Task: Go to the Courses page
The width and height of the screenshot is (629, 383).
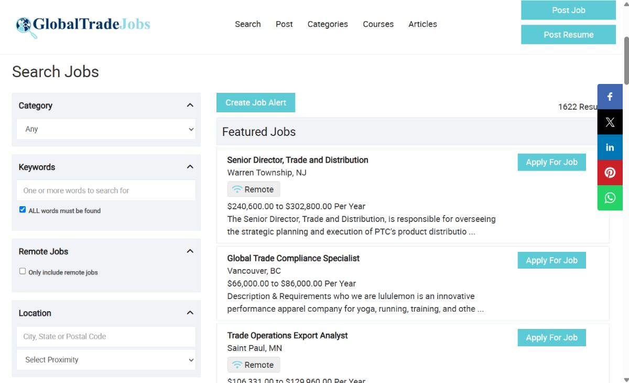Action: coord(378,24)
